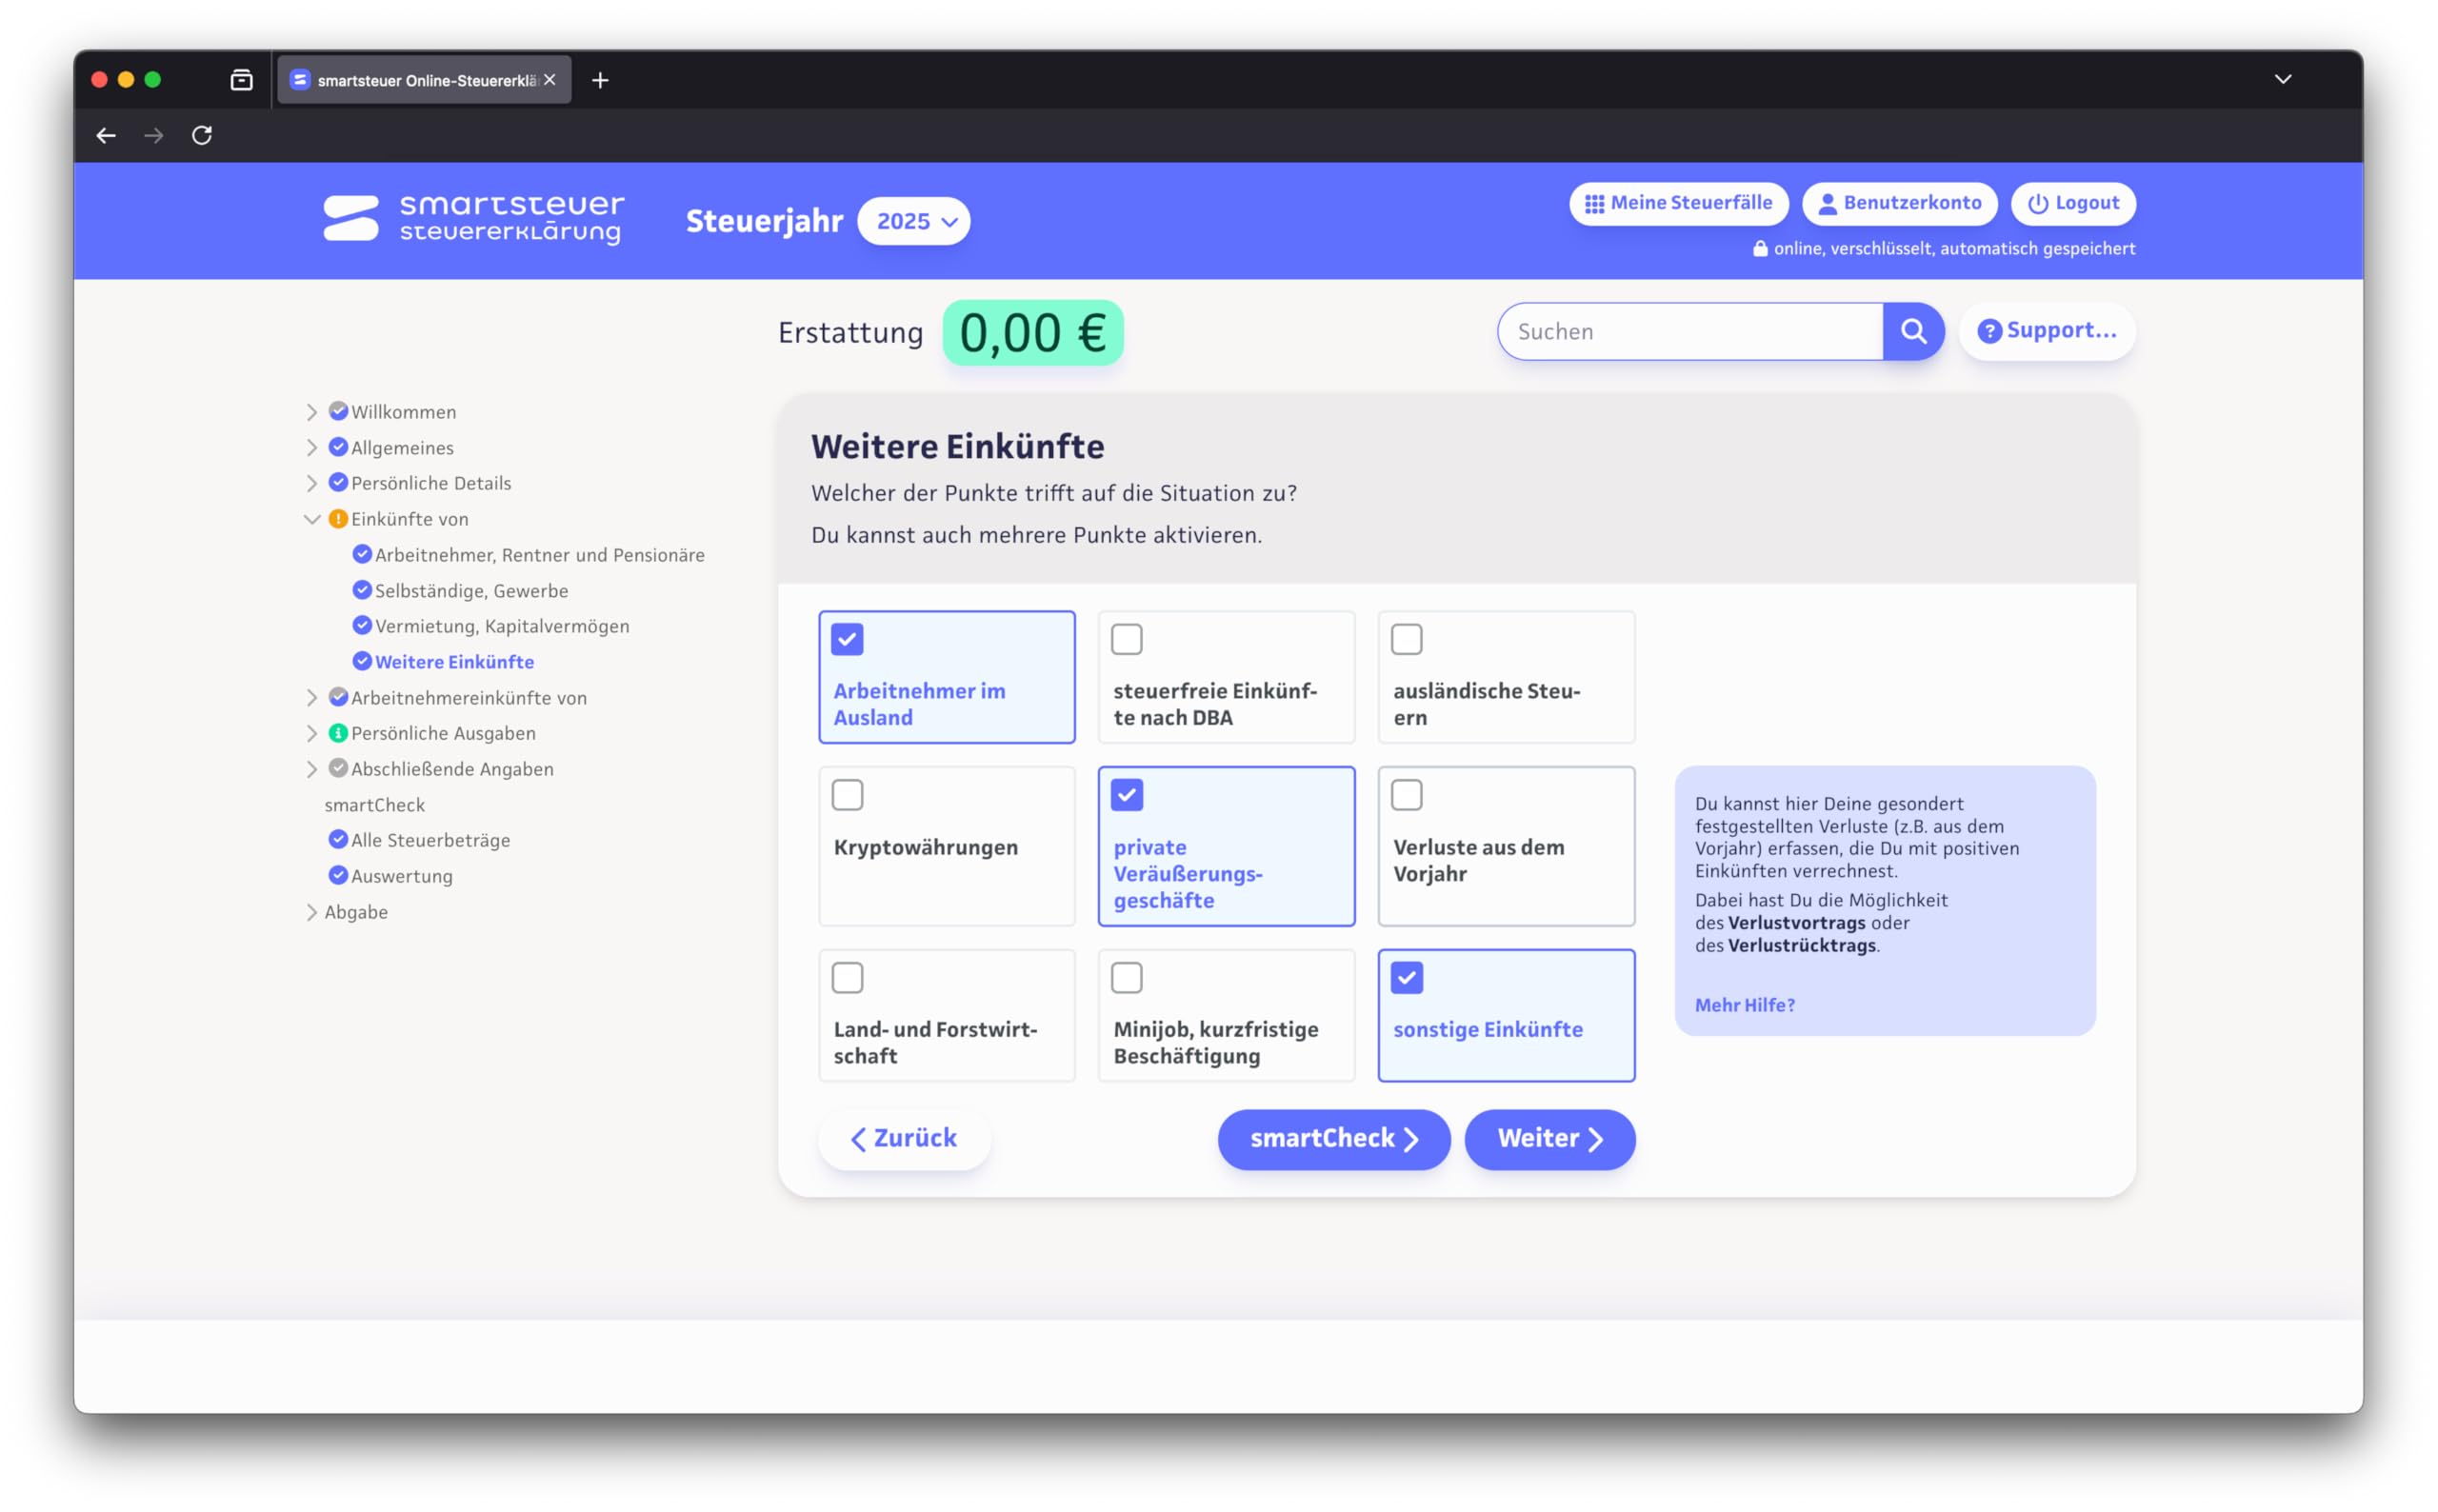Open Meine Steuerfälle
The height and width of the screenshot is (1512, 2438).
(x=1679, y=203)
